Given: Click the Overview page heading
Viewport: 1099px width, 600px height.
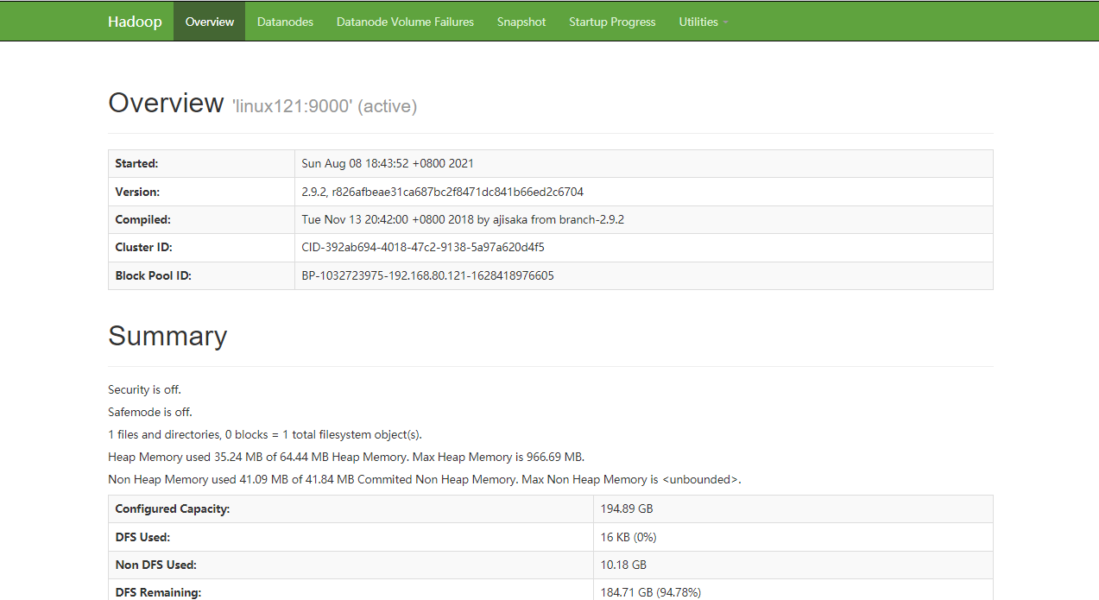Looking at the screenshot, I should 166,103.
